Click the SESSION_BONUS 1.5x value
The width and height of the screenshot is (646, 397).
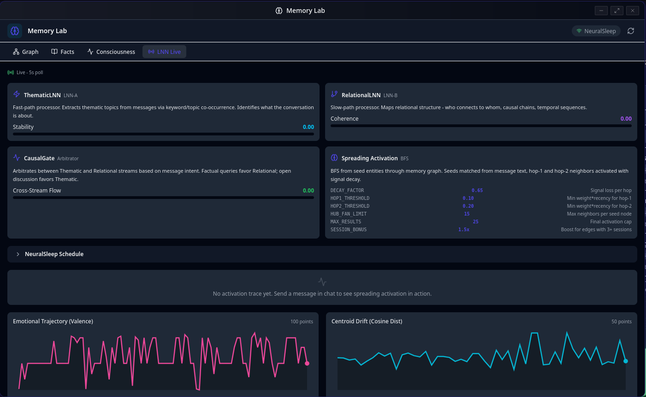[x=464, y=229]
